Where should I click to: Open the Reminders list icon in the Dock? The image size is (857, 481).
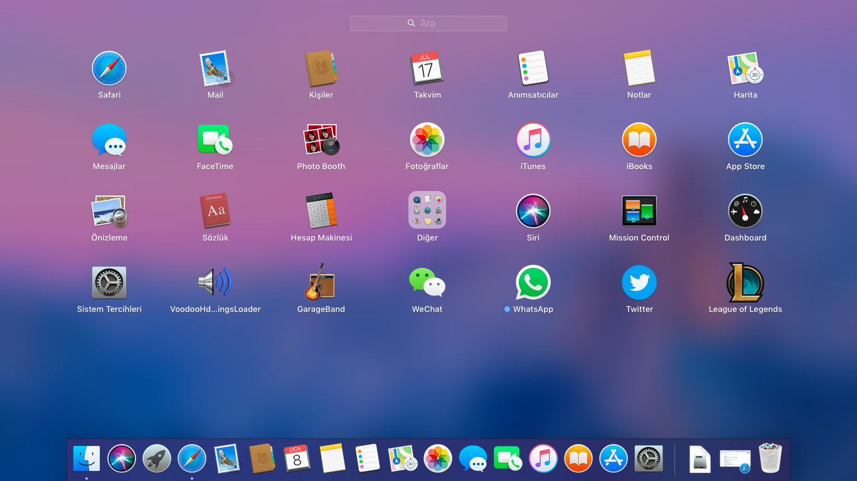(x=368, y=459)
